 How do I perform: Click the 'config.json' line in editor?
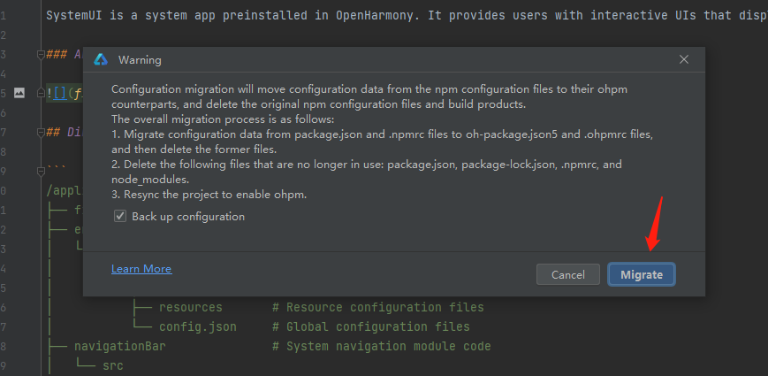197,326
